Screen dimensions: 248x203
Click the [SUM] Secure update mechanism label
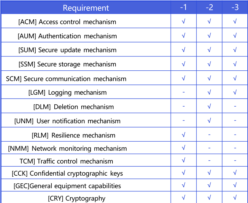click(67, 50)
